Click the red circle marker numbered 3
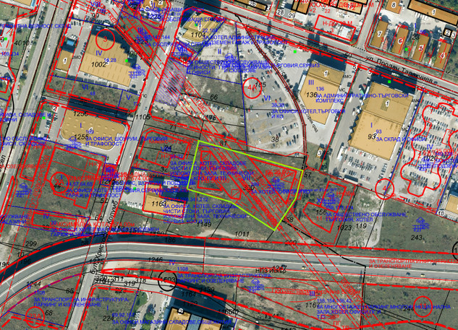 (x=107, y=39)
